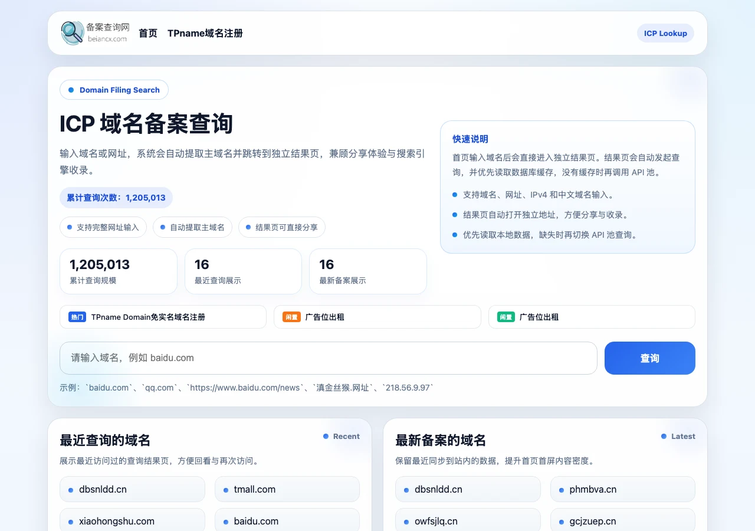The width and height of the screenshot is (755, 531).
Task: Click the ICP 域名备案查询 main heading
Action: (146, 124)
